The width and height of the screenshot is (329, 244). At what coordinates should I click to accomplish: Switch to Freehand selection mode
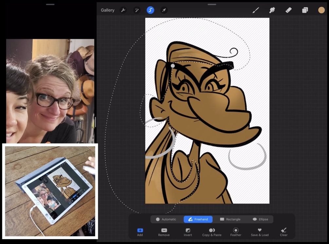198,219
